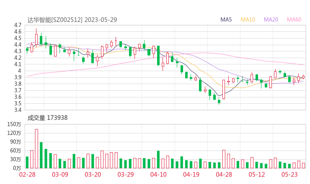Click the 4.7 price axis value

(x=18, y=25)
